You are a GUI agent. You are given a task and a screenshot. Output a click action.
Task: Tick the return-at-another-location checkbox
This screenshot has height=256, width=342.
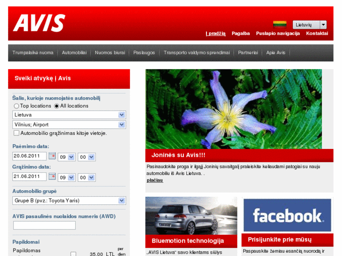pyautogui.click(x=16, y=133)
